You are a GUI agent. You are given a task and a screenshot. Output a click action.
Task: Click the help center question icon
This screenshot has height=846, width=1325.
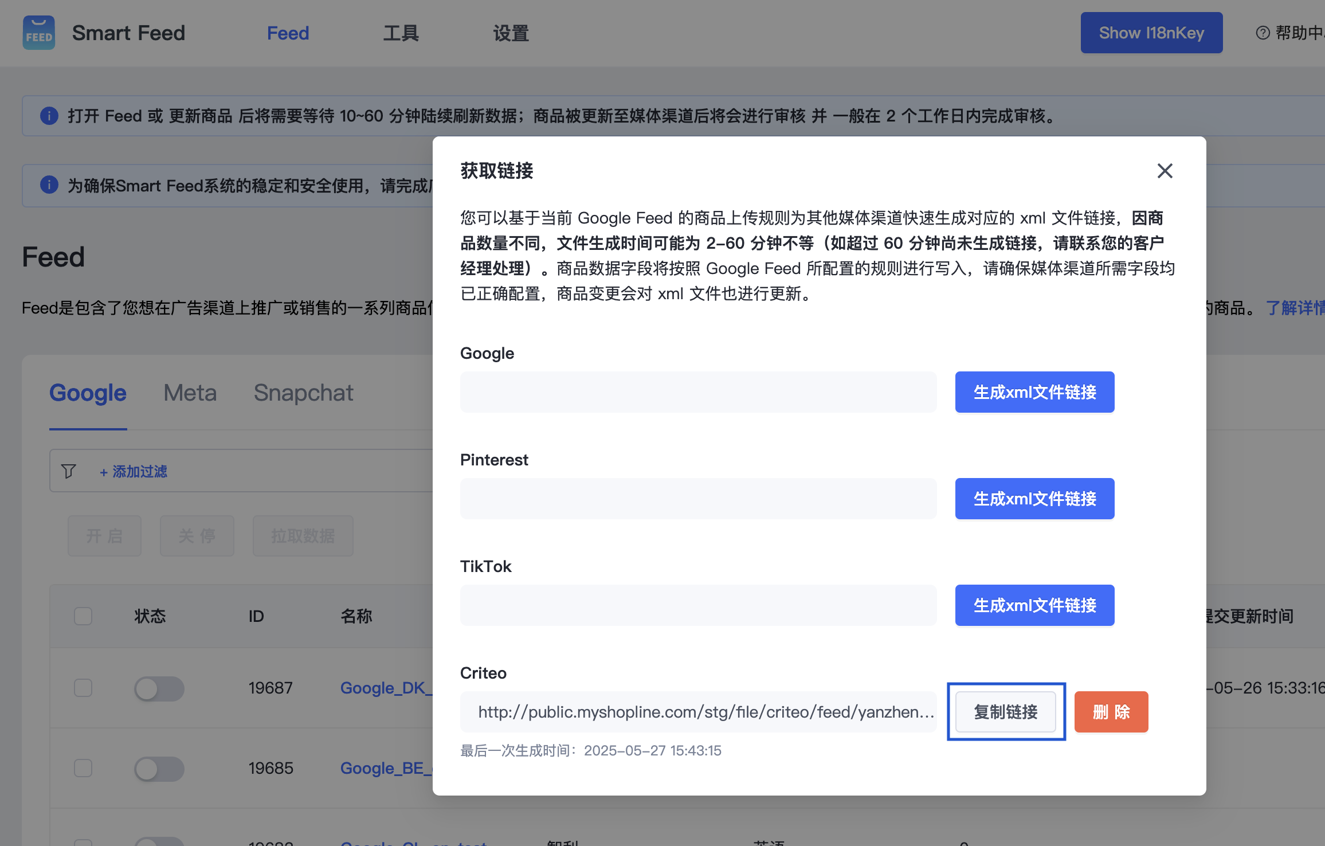1263,33
